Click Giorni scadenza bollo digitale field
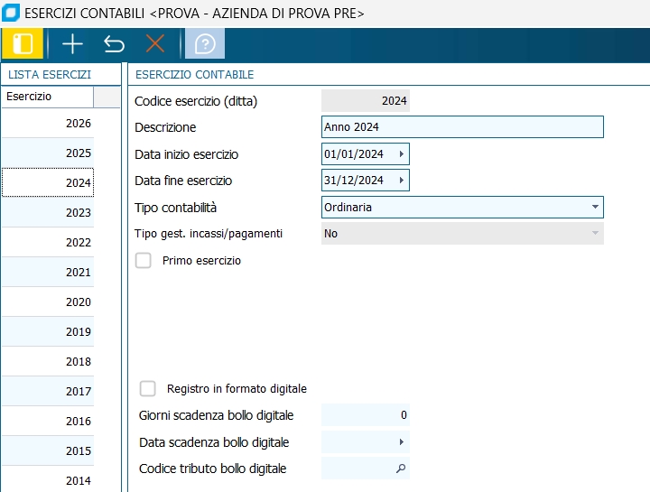 [x=366, y=415]
